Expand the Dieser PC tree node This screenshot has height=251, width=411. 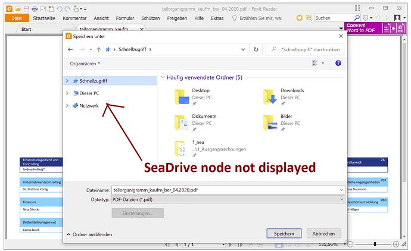pyautogui.click(x=67, y=93)
